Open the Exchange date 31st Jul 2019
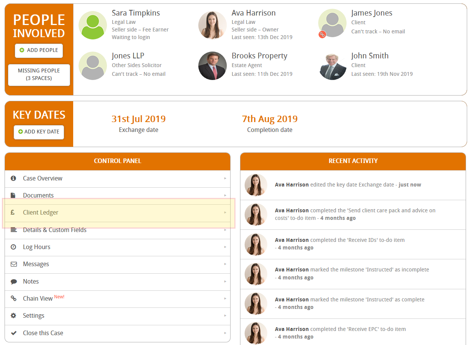The height and width of the screenshot is (345, 474). 138,119
